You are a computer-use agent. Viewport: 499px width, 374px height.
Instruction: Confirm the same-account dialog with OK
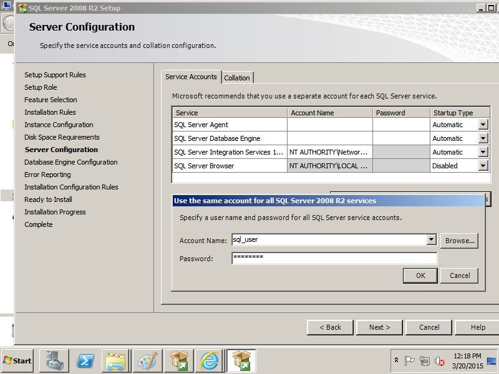coord(420,276)
